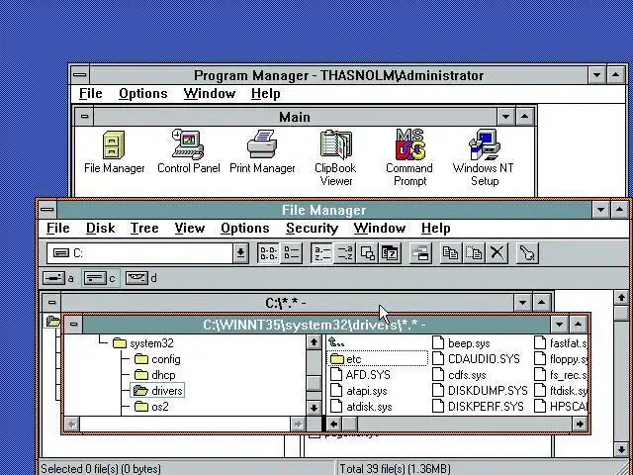Switch to hard drive c
The image size is (633, 475).
101,278
